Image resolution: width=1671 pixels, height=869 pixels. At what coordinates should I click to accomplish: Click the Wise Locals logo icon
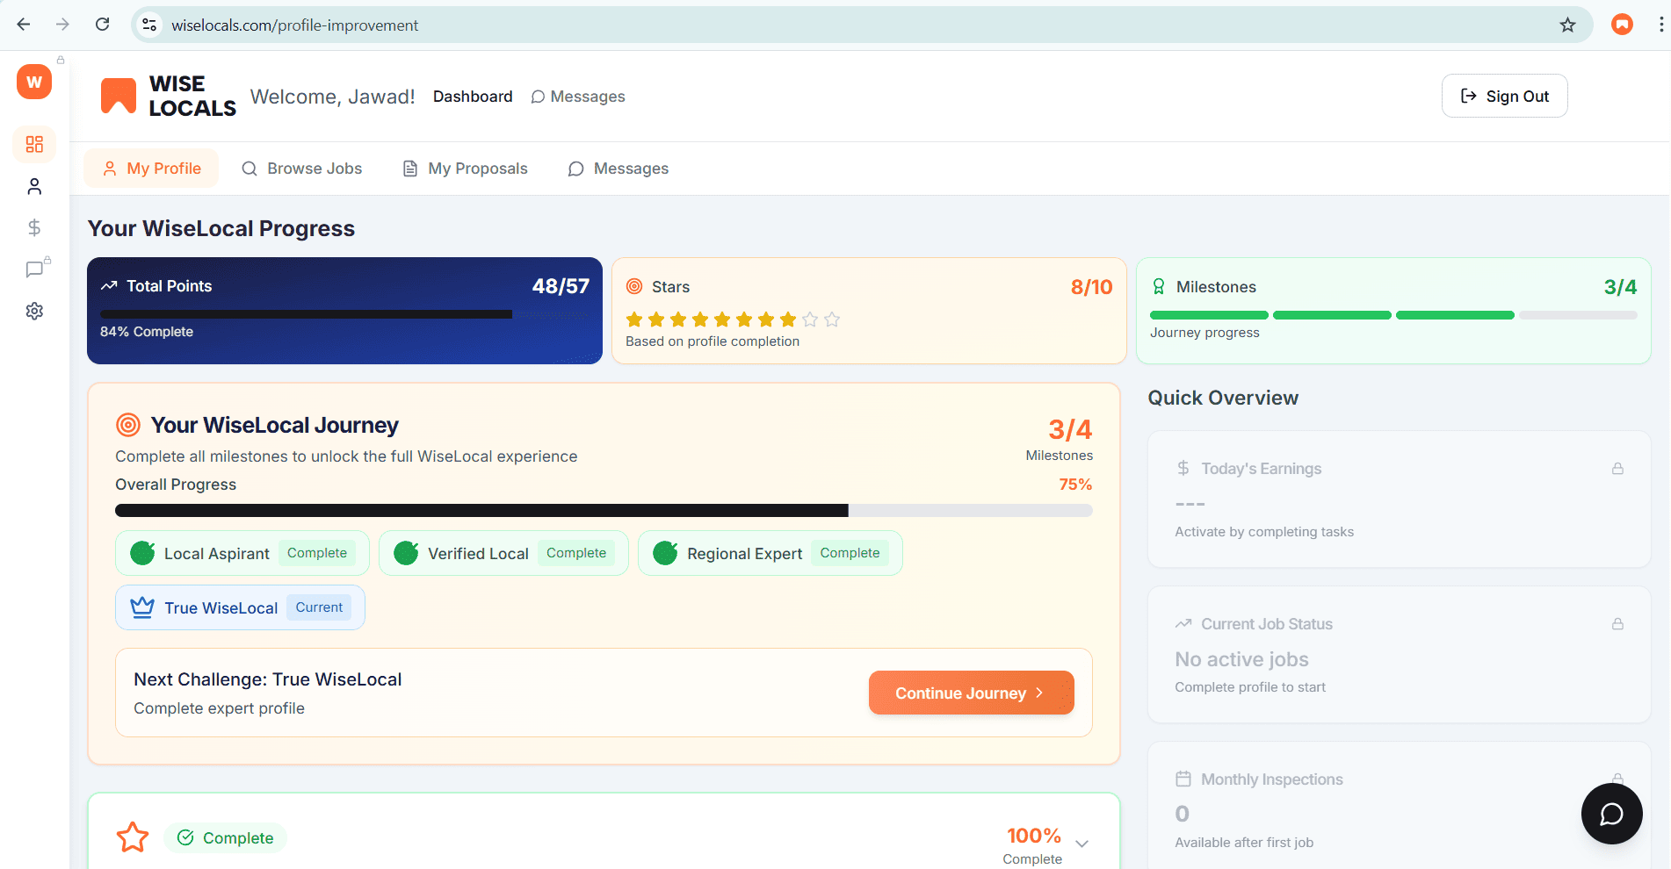tap(119, 95)
